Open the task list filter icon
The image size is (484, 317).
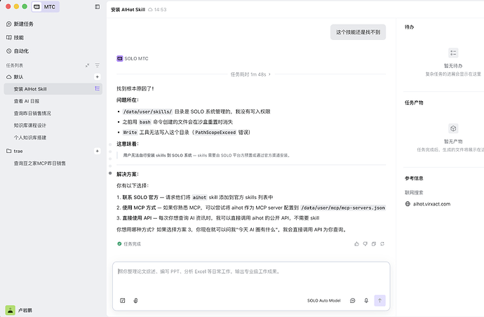coord(98,65)
